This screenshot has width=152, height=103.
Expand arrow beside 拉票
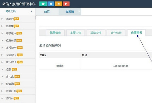2,70
